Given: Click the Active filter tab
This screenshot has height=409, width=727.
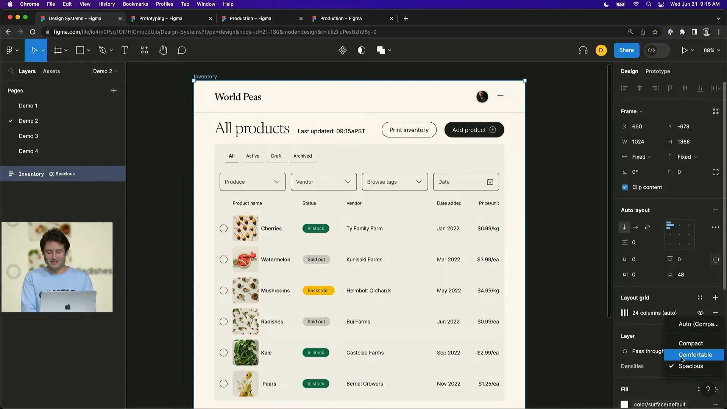Looking at the screenshot, I should [253, 156].
